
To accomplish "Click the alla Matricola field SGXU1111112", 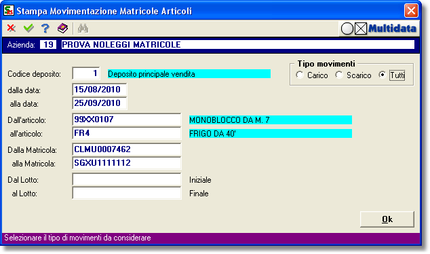I will pos(127,163).
